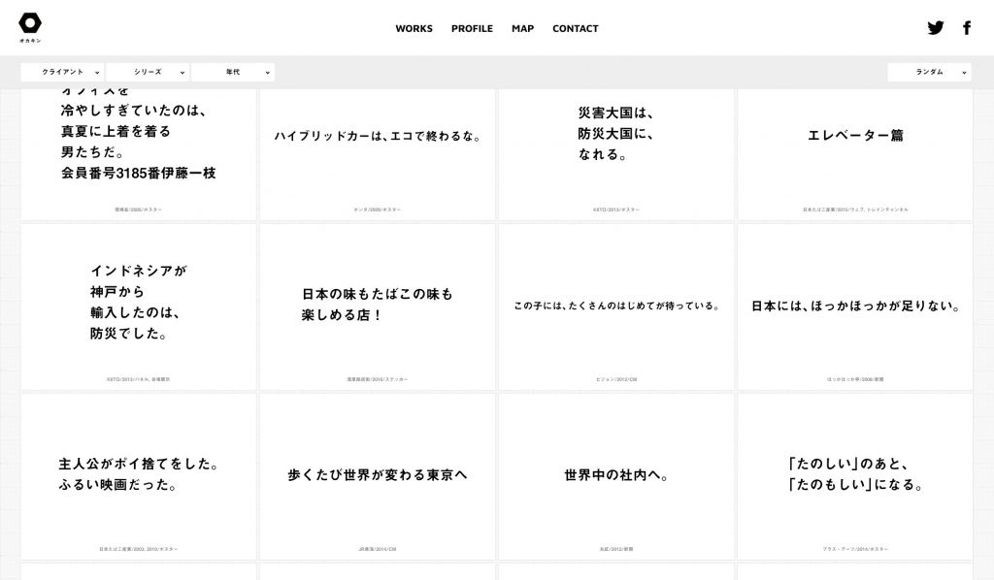Open the 日本には、ほっかほっかが足りない。 card

tap(855, 306)
